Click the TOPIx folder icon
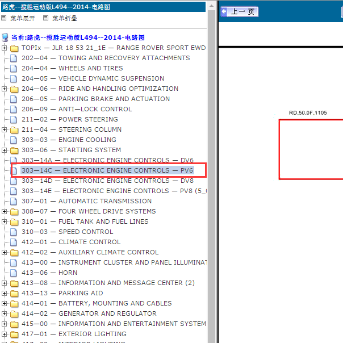This screenshot has width=343, height=343. pyautogui.click(x=14, y=48)
